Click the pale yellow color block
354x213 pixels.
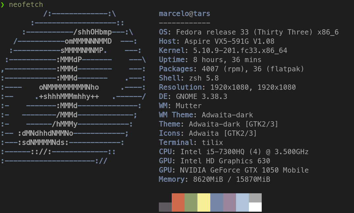204,202
